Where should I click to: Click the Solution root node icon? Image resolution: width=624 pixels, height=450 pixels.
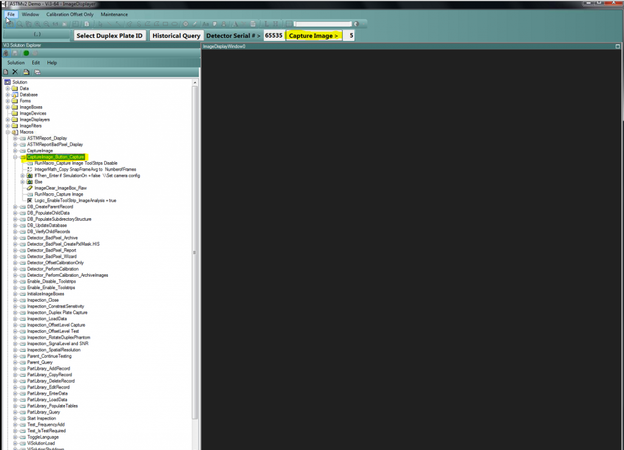click(x=7, y=82)
